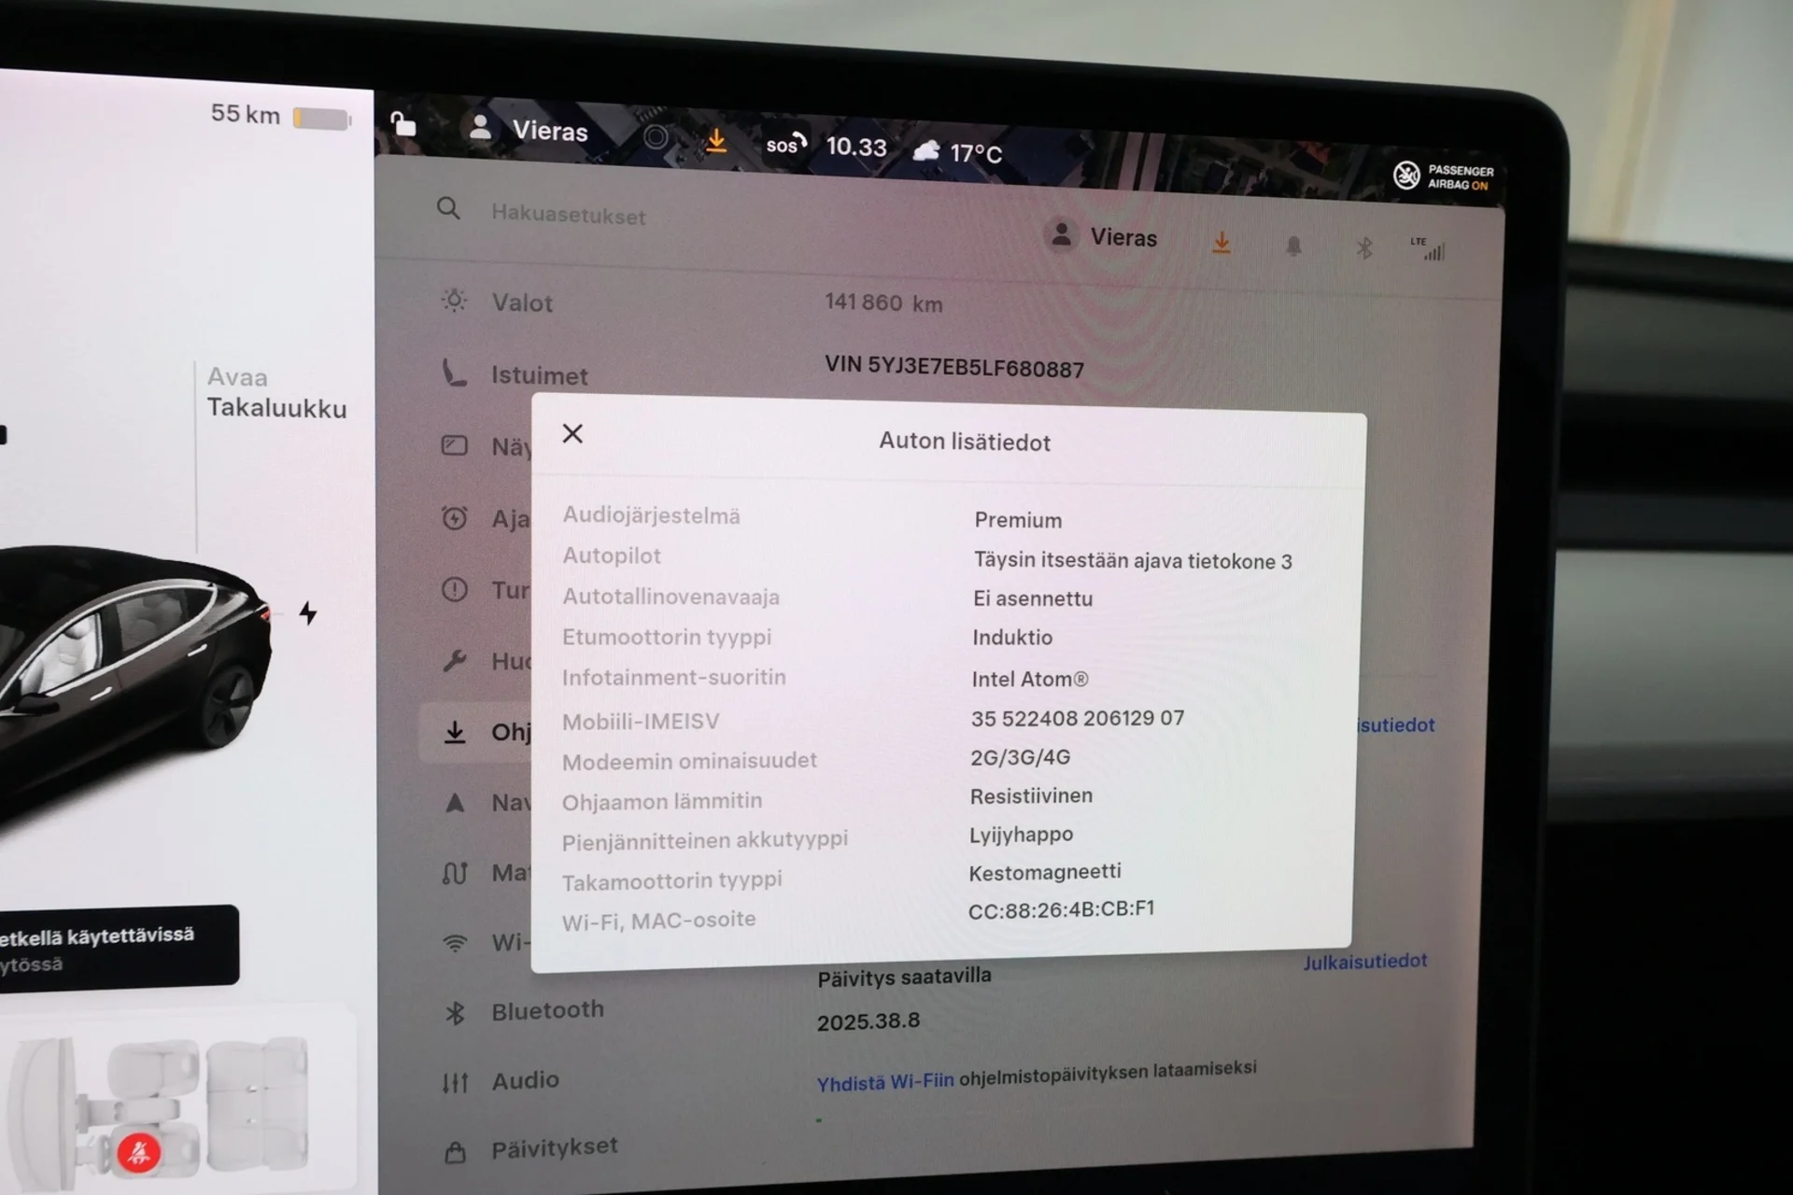Tap the red seatbelt warning icon
This screenshot has height=1195, width=1793.
coord(139,1152)
